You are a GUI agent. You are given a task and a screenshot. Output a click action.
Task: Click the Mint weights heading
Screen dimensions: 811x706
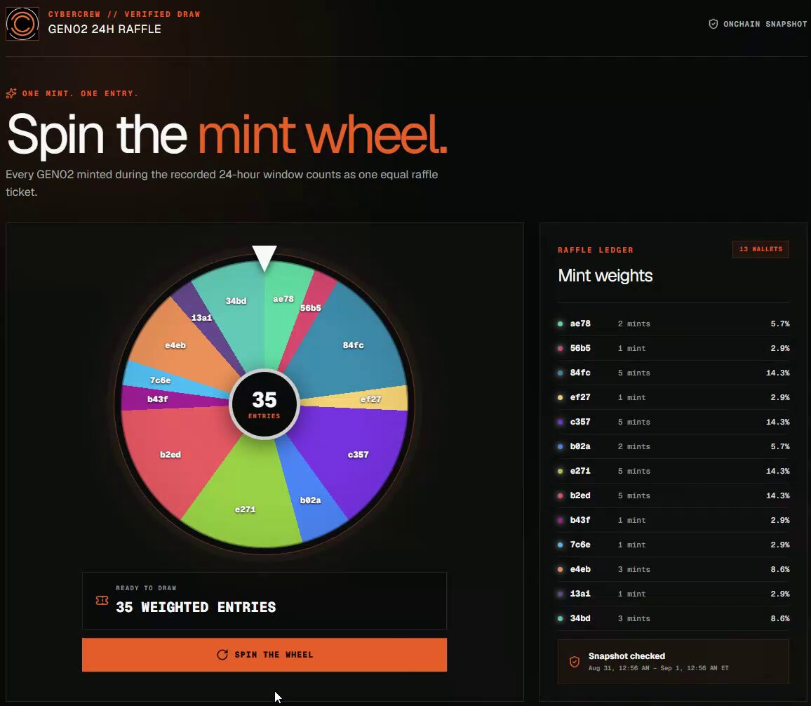(x=605, y=276)
